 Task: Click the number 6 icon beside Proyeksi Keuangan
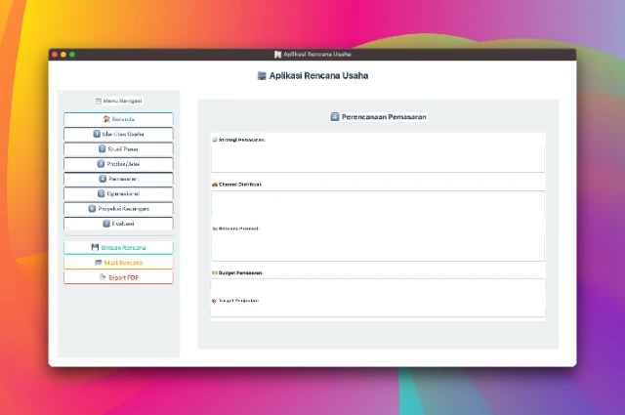[92, 208]
